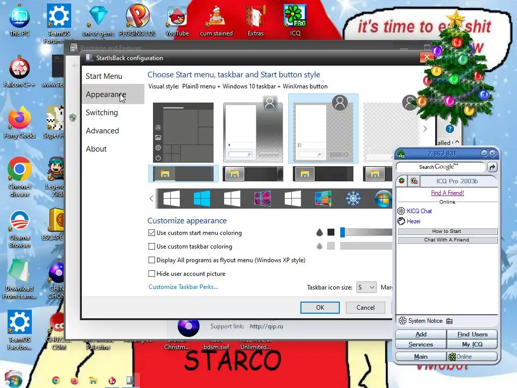Click the Search Google input field

440,167
